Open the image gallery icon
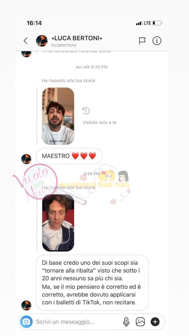This screenshot has width=189, height=336. point(140,322)
